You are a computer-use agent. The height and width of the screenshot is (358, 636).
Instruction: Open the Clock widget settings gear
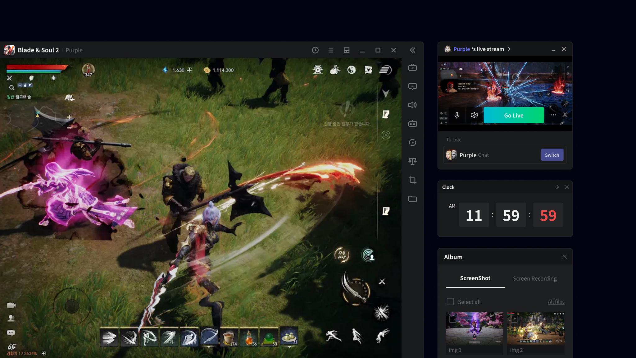click(557, 187)
